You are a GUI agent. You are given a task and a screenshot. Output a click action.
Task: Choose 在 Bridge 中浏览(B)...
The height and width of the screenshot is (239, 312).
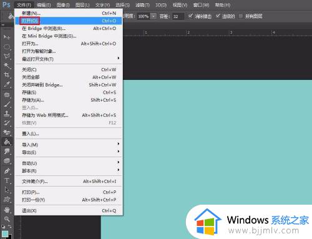point(69,29)
